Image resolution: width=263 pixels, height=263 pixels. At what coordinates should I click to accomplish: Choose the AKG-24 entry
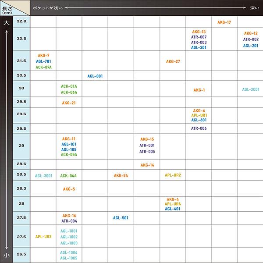coord(121,176)
